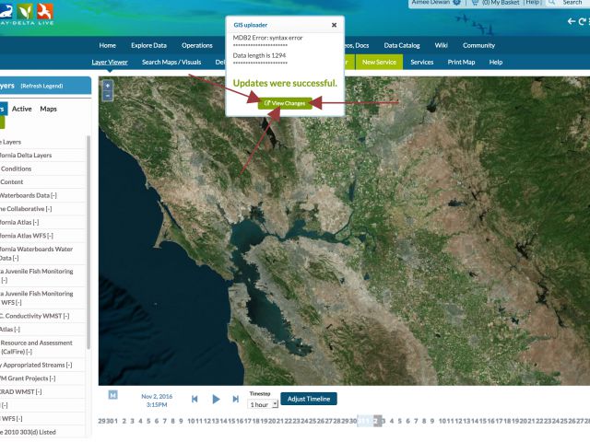This screenshot has width=590, height=442.
Task: Open Print Map
Action: tap(461, 63)
